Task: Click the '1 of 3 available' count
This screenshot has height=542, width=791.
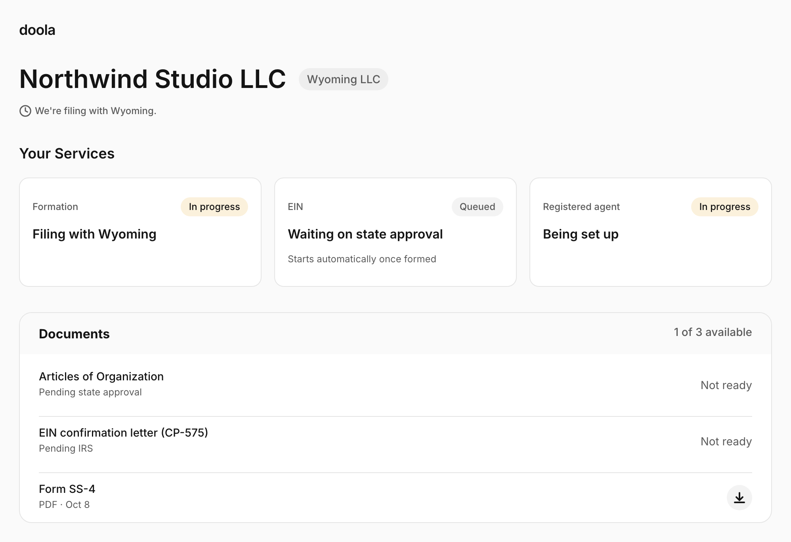Action: point(713,332)
